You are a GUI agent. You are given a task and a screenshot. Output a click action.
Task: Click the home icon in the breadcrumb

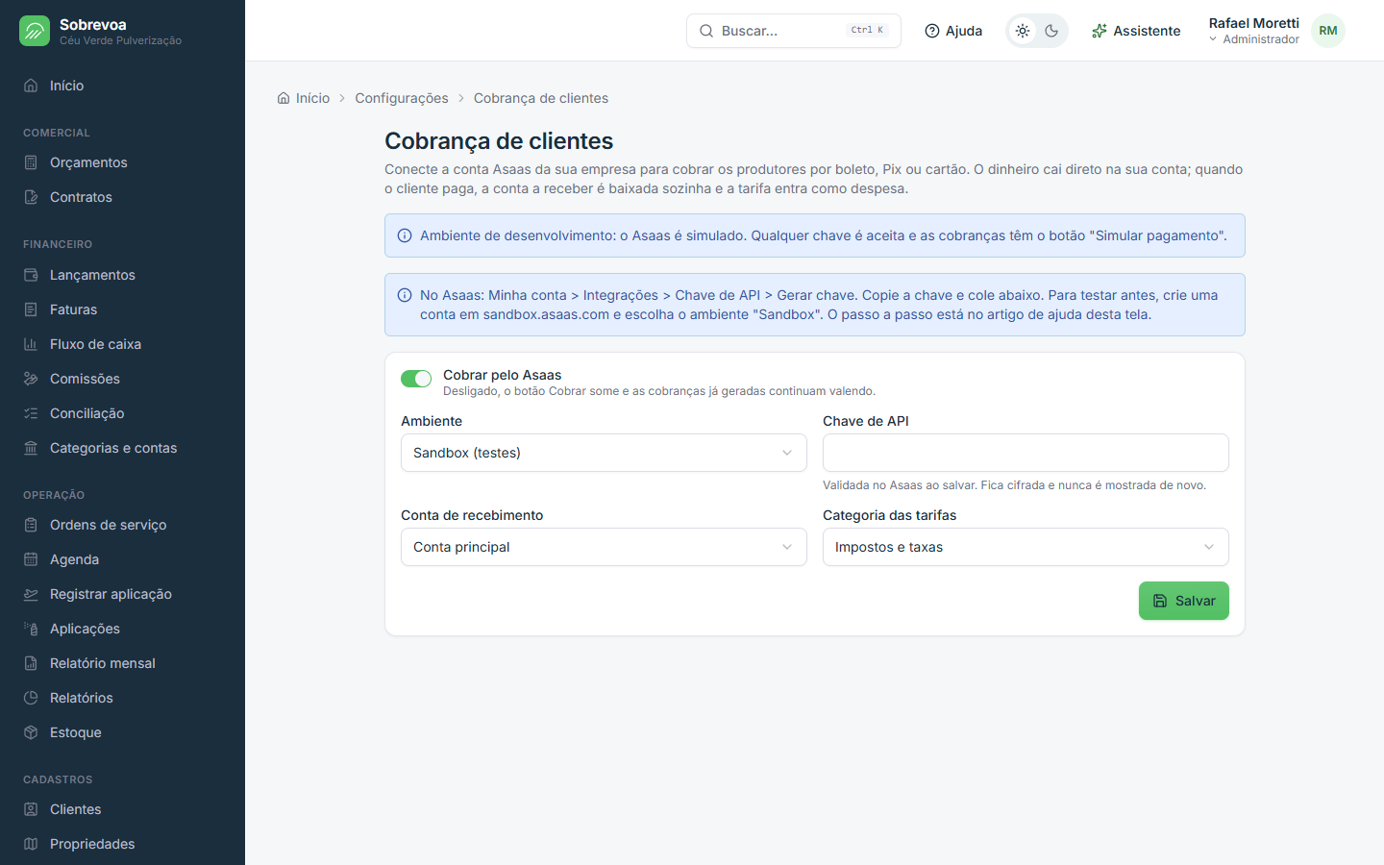[x=284, y=98]
